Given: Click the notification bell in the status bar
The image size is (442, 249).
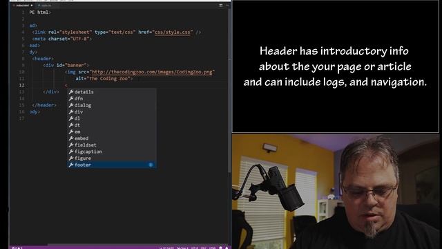Looking at the screenshot, I should click(227, 248).
